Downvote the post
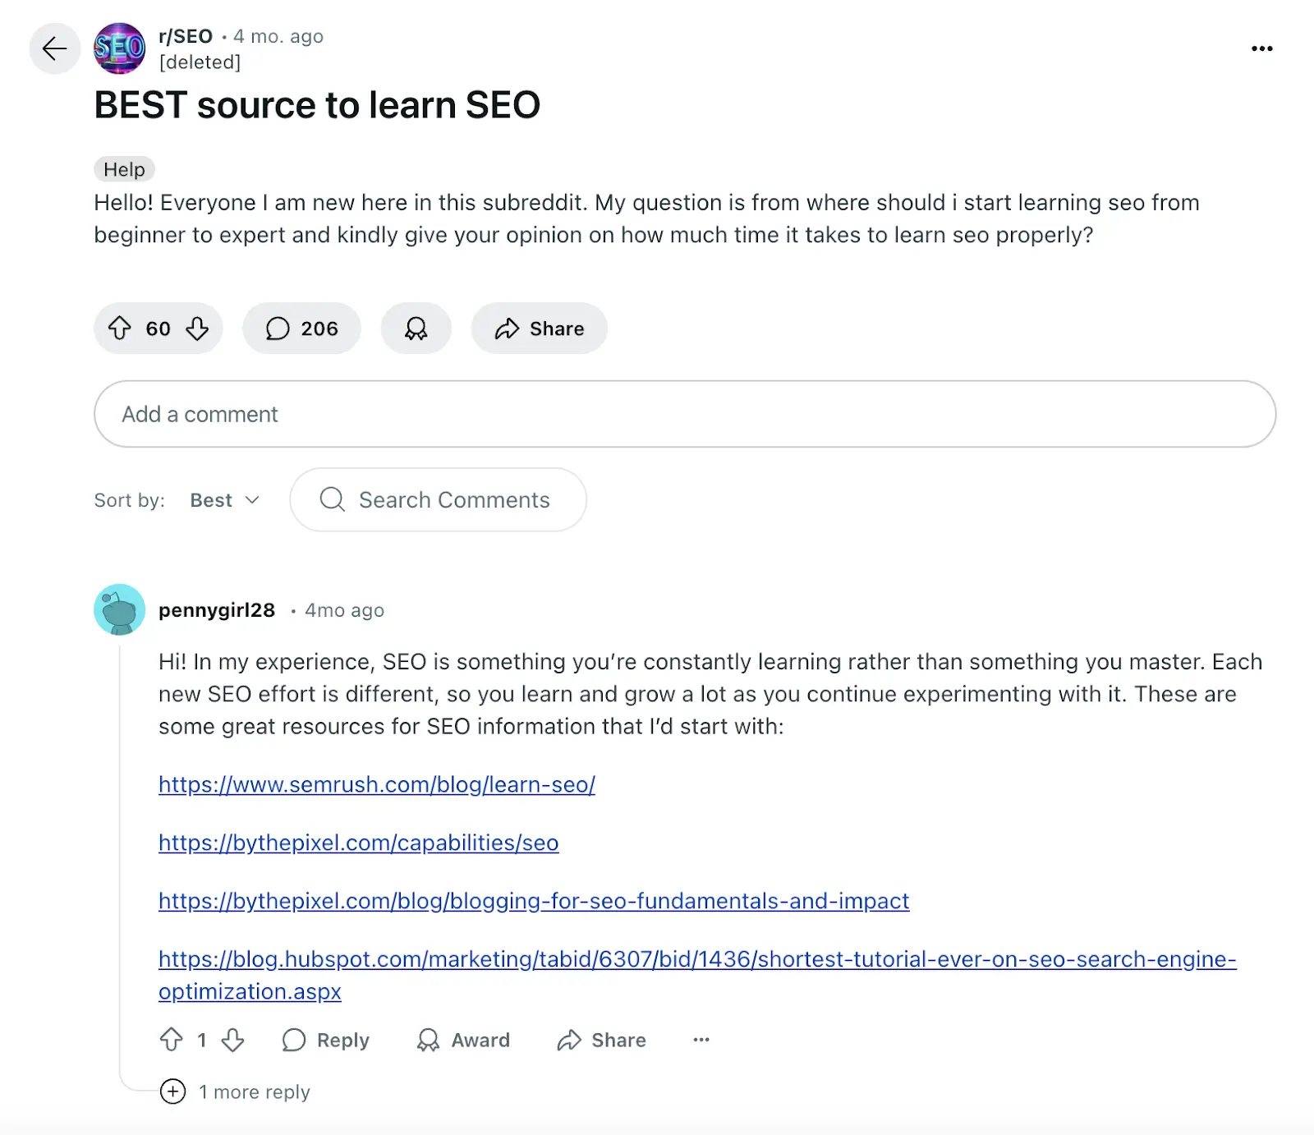Screen dimensions: 1314x1135 tap(197, 329)
